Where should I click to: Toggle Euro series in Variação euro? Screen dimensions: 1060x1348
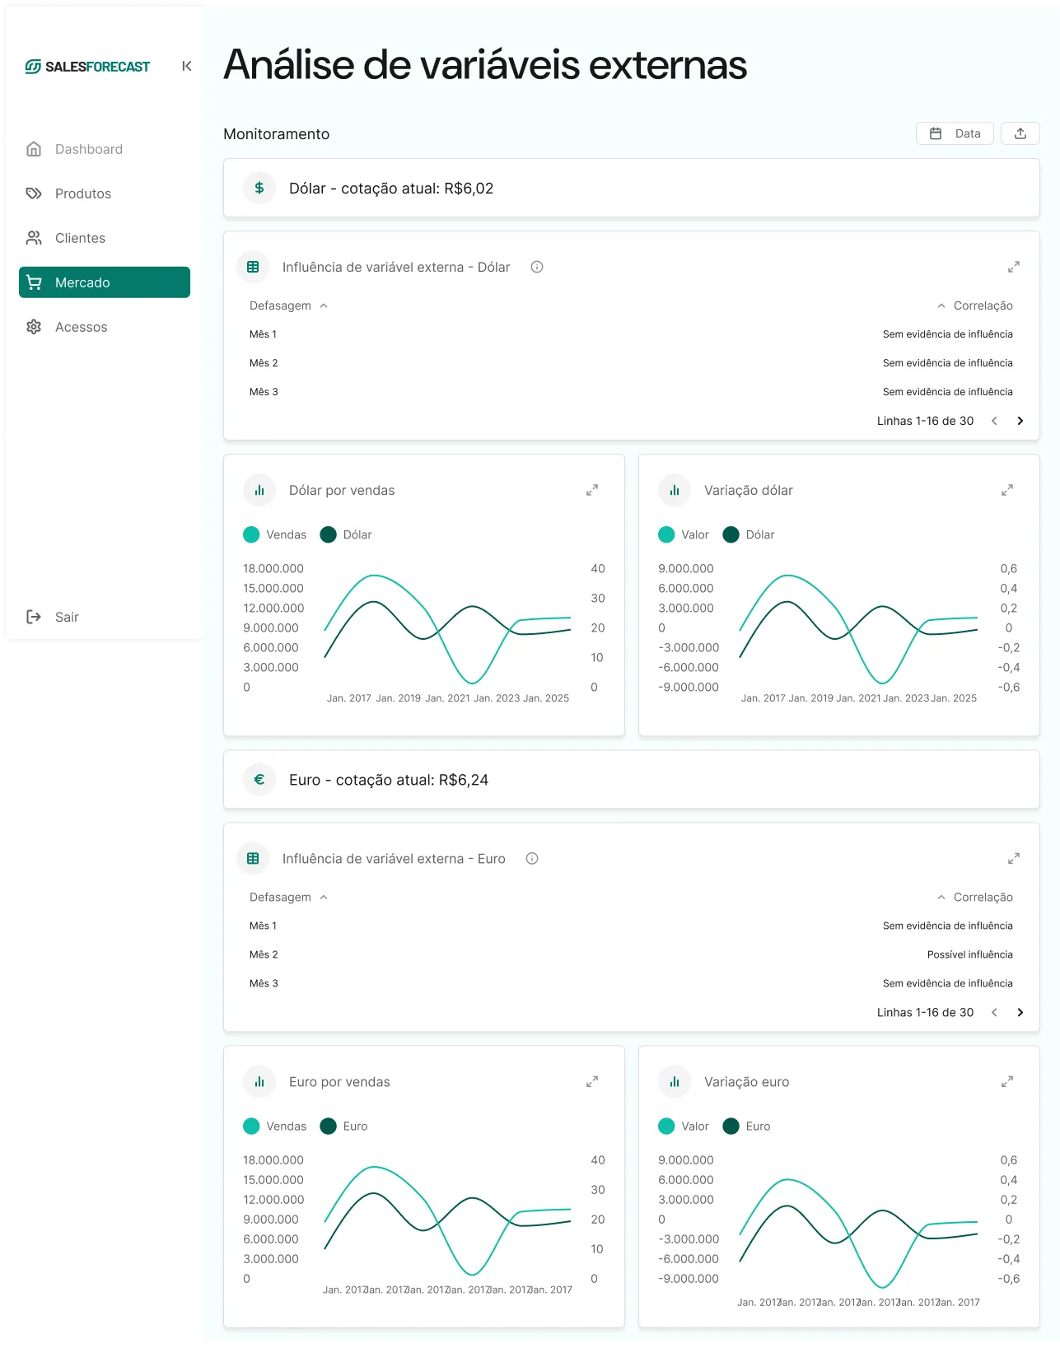(747, 1126)
